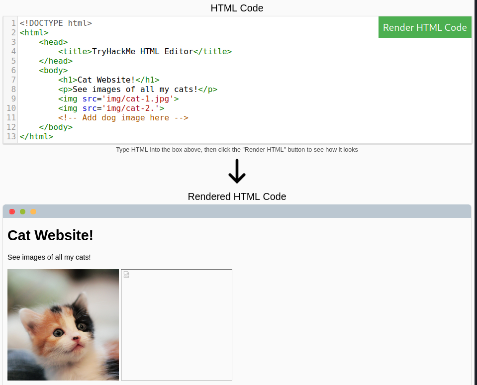The image size is (477, 385).
Task: Click the closing html tag on line 13
Action: point(36,136)
